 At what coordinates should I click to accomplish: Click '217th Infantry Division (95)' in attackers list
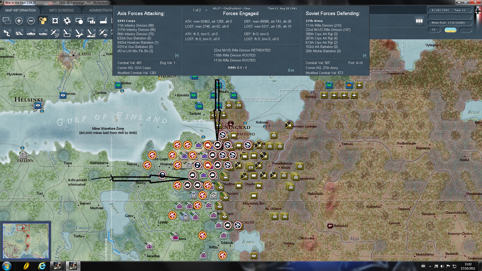[137, 30]
